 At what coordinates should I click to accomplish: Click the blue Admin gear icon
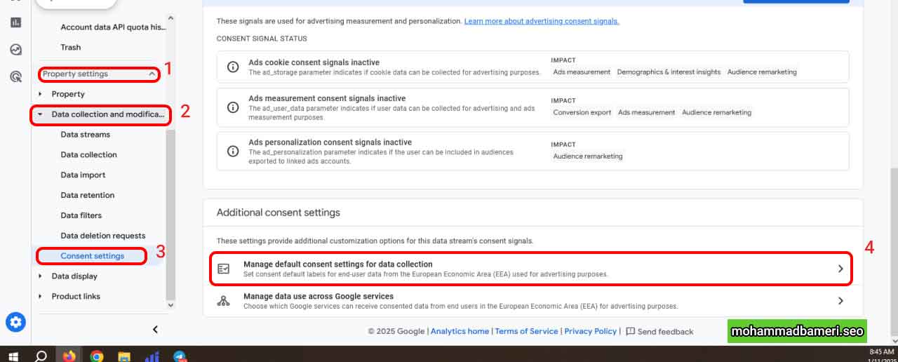pos(15,323)
